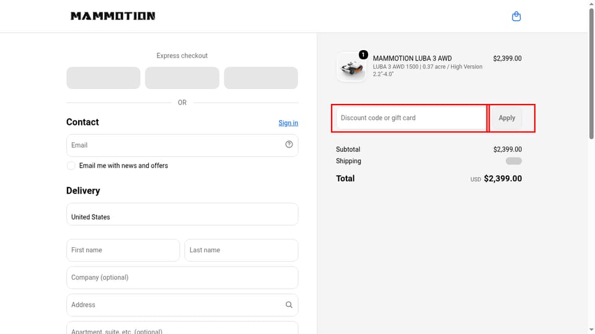The height and width of the screenshot is (334, 595).
Task: Click the Express checkout heading text
Action: click(182, 56)
